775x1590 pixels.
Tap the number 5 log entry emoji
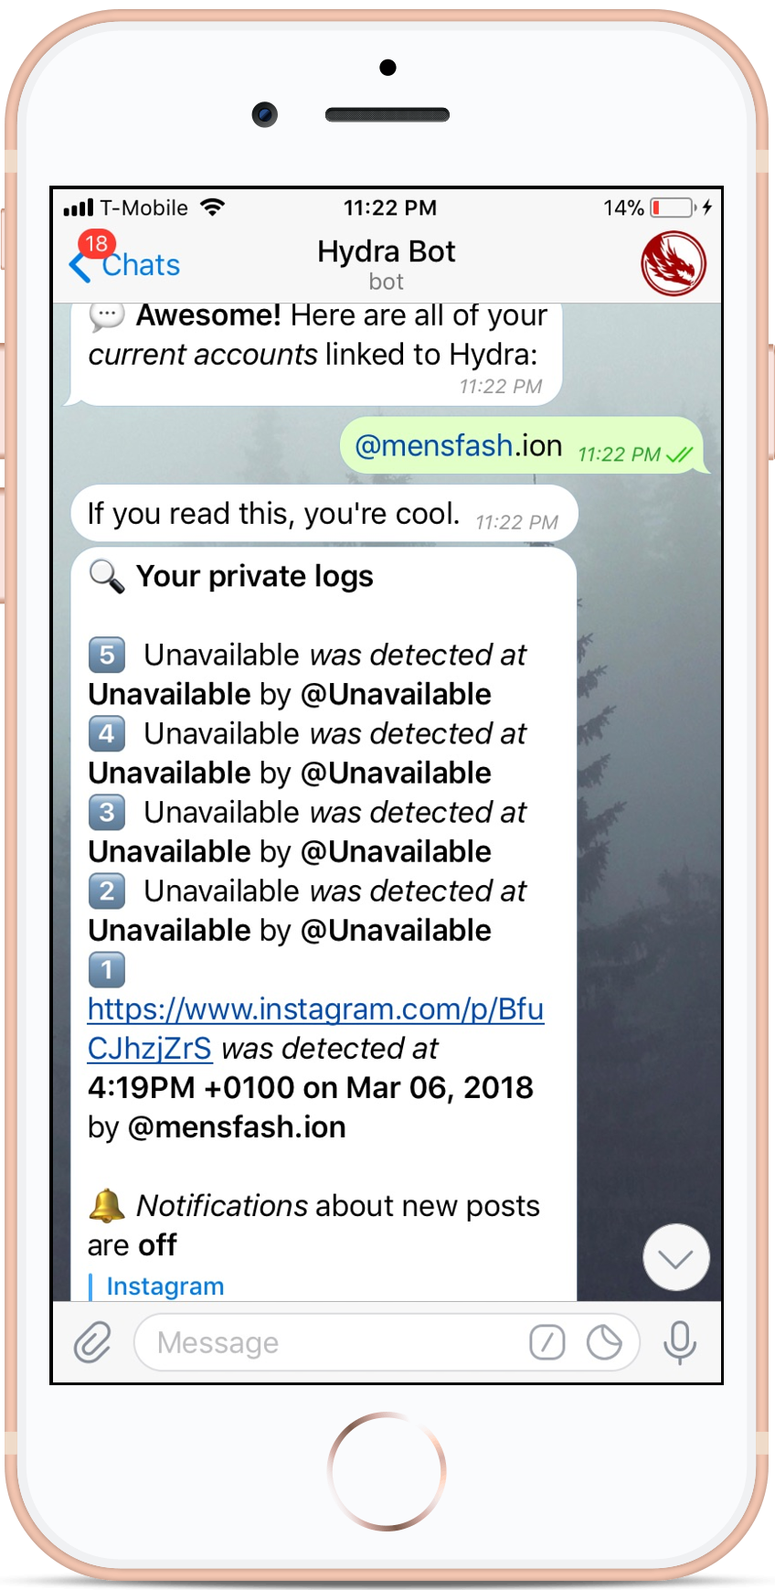107,655
